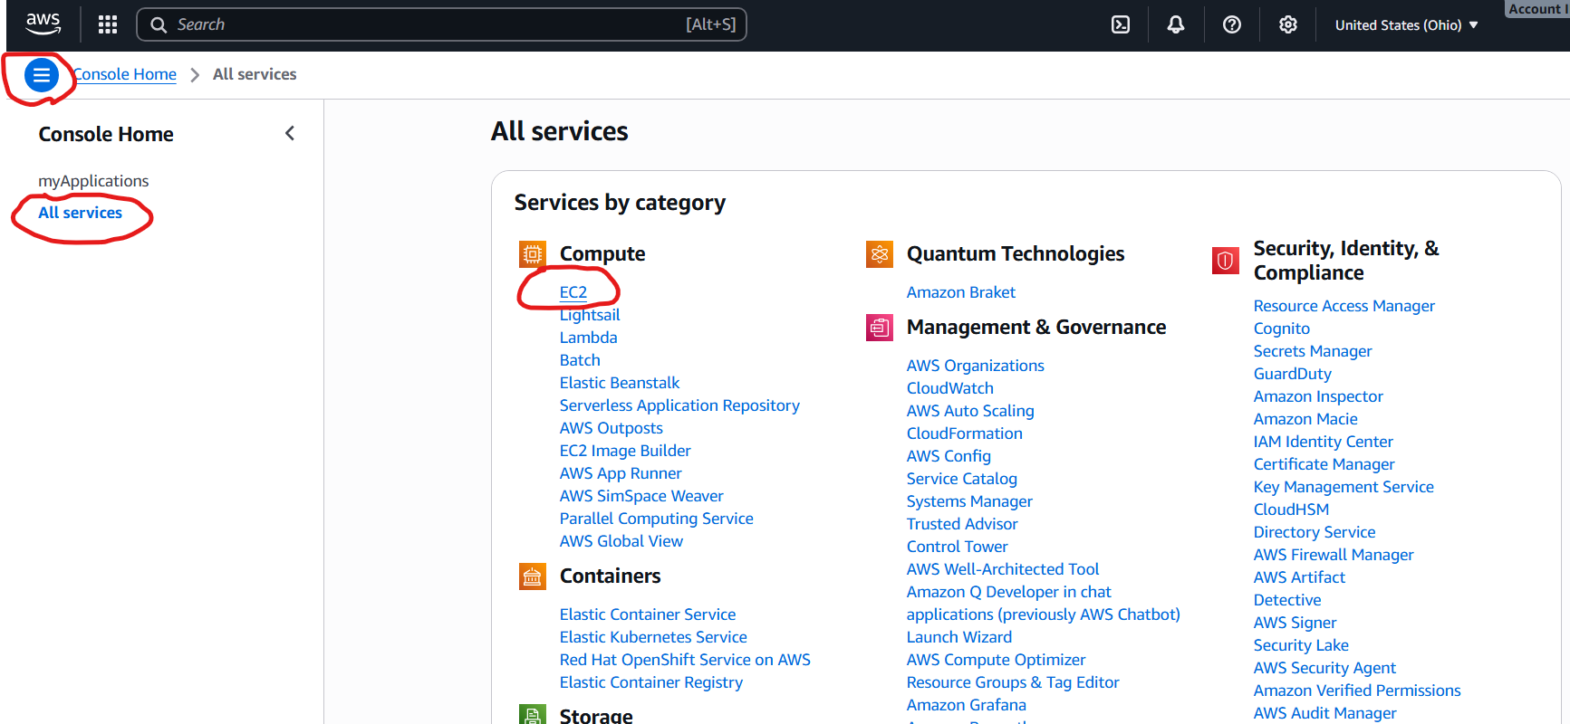Image resolution: width=1570 pixels, height=724 pixels.
Task: Toggle the blue hamburger navigation menu
Action: pos(41,75)
